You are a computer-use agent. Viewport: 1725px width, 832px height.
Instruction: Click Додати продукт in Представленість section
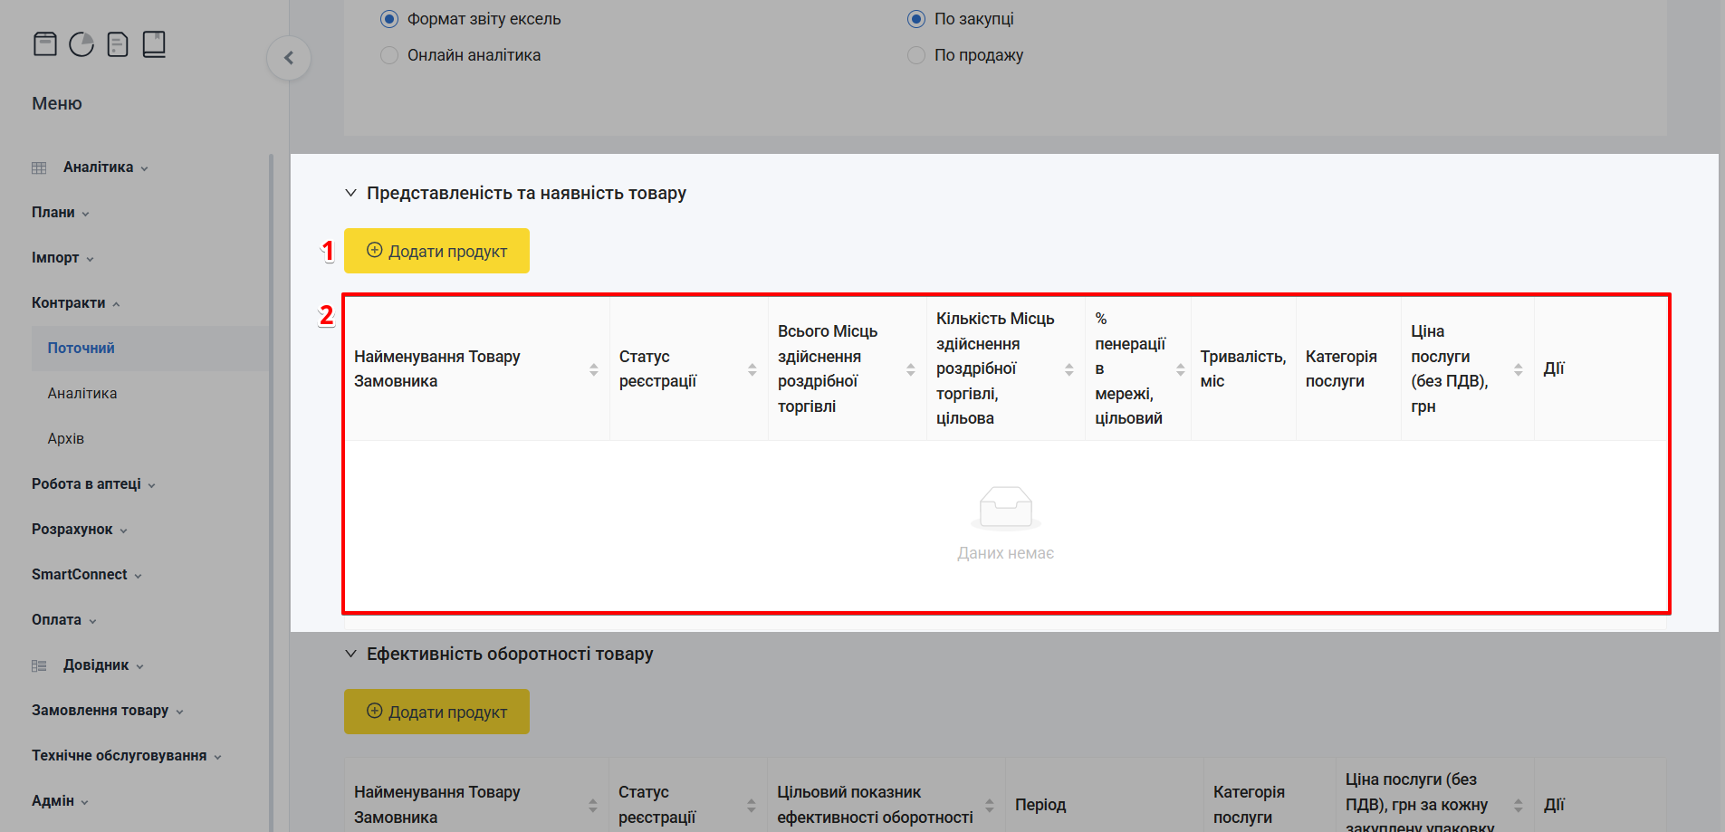tap(436, 251)
